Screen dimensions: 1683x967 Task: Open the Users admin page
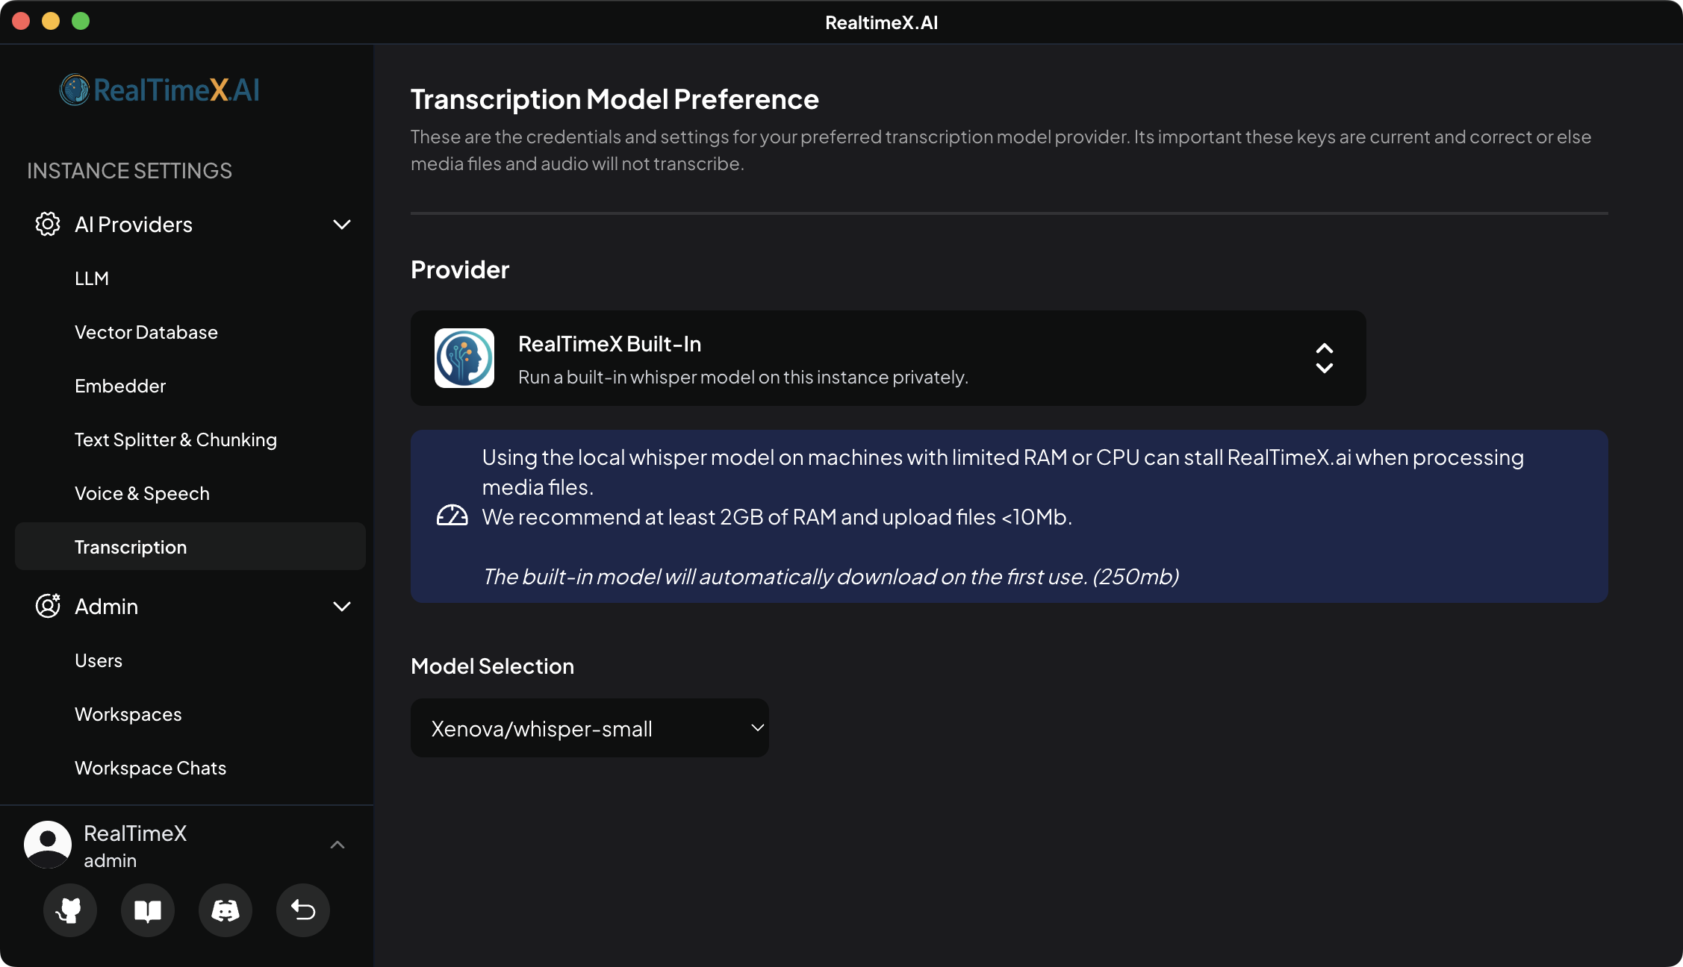(99, 660)
